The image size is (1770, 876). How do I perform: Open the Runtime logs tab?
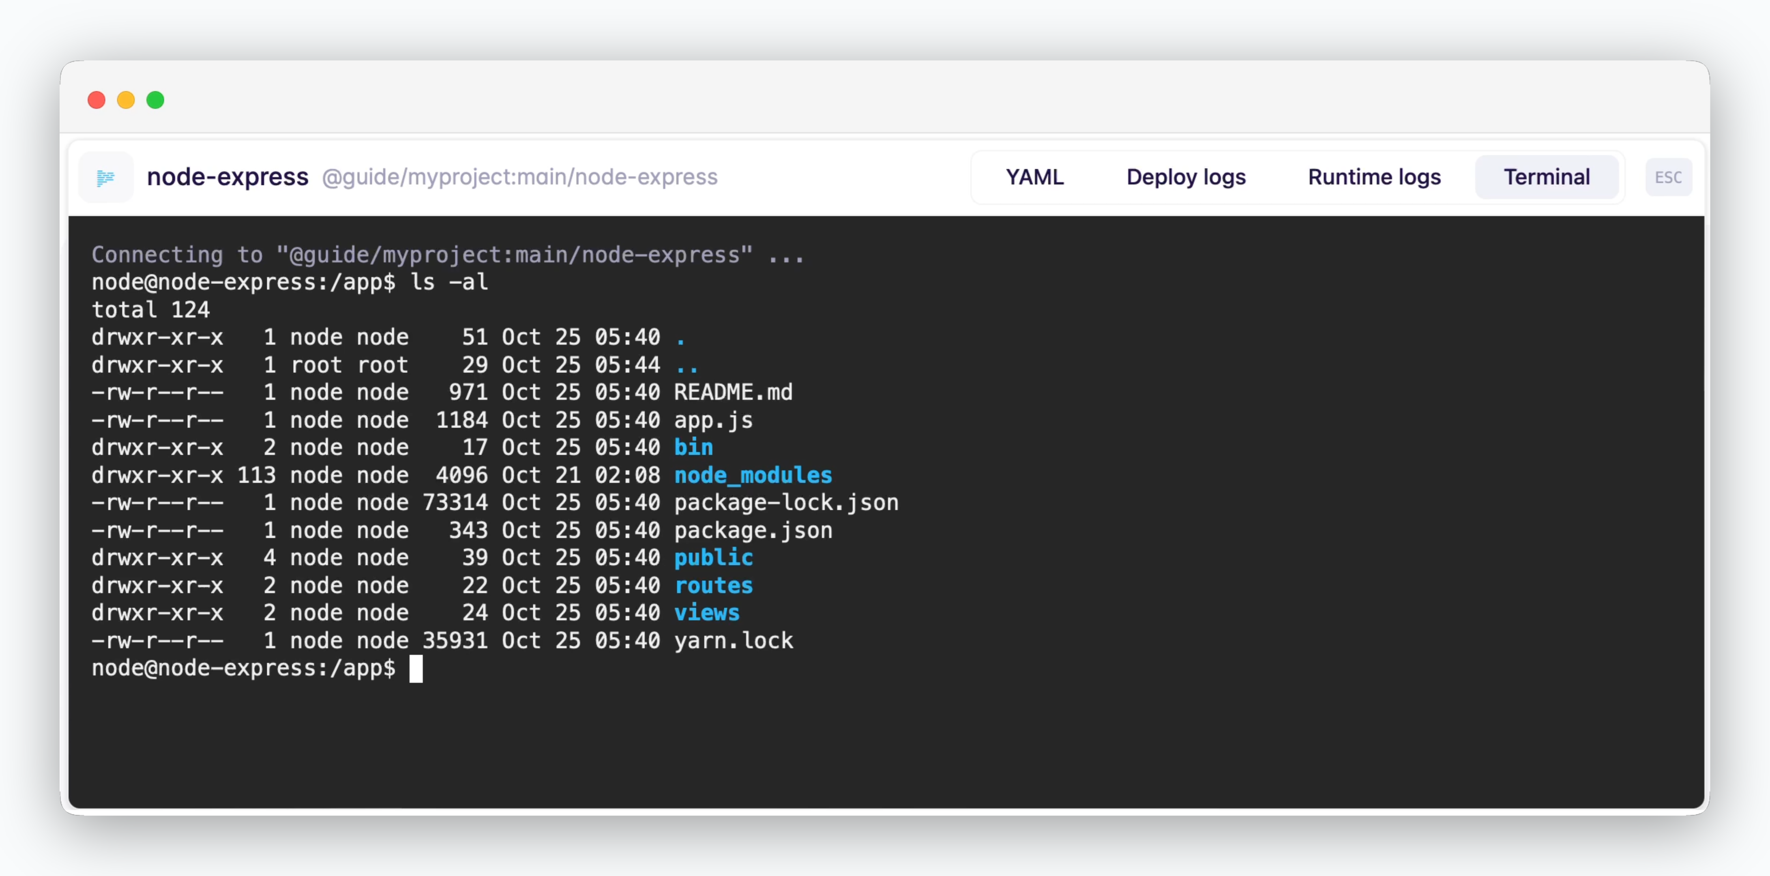pos(1374,177)
